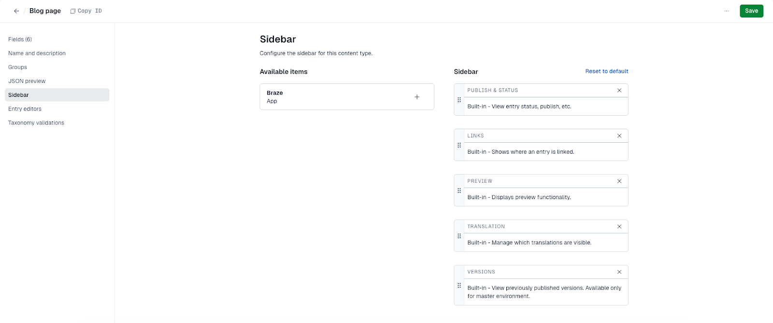
Task: Click the Versions widget drag handle
Action: click(459, 285)
